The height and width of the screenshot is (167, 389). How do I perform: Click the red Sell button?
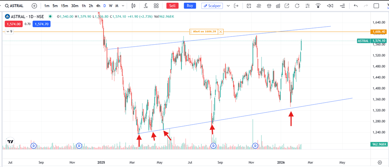tap(172, 6)
